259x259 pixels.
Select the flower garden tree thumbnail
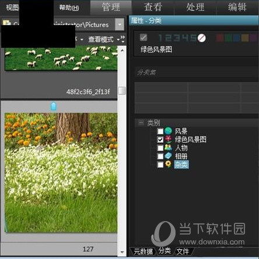coord(61,173)
